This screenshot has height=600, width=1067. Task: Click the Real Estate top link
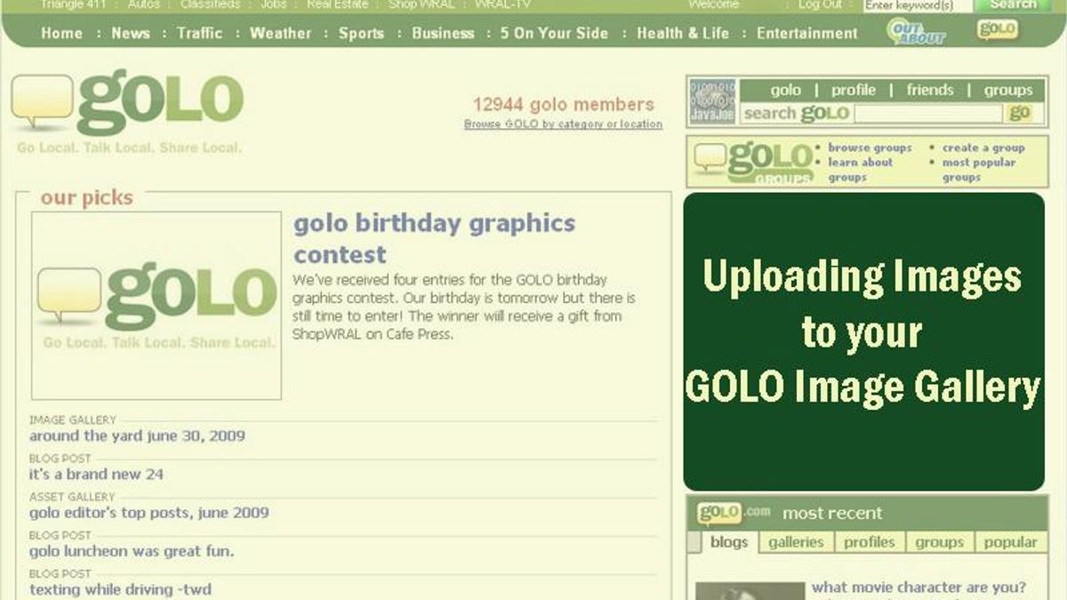(x=337, y=4)
